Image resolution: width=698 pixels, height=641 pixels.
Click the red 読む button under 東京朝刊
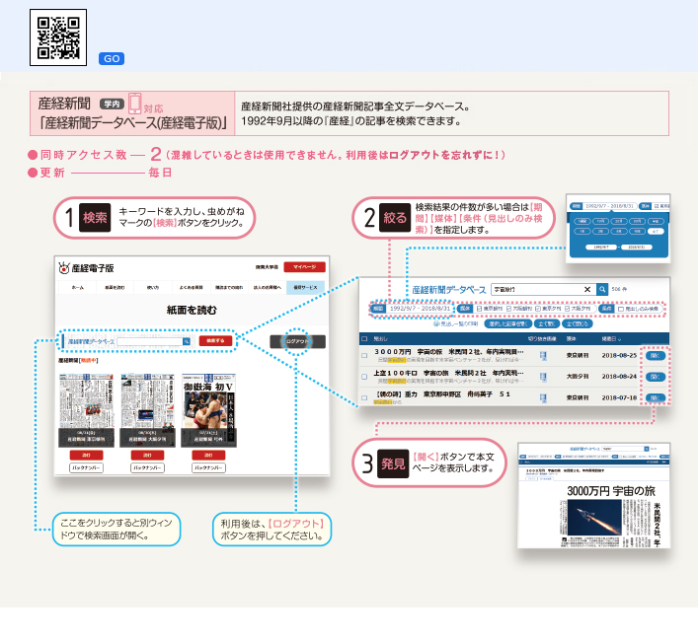tap(86, 456)
